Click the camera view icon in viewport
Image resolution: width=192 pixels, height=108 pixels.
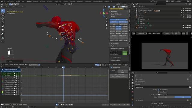(106, 25)
